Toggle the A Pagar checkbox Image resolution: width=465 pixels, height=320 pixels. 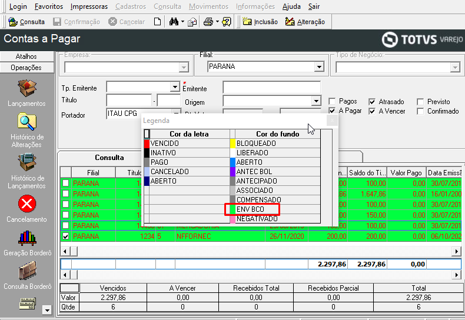[332, 111]
